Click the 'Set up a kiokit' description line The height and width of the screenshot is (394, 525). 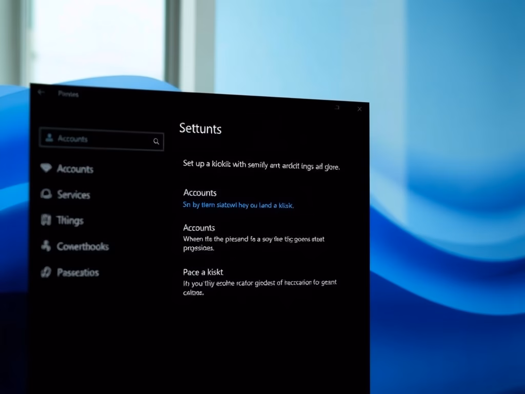(x=261, y=165)
